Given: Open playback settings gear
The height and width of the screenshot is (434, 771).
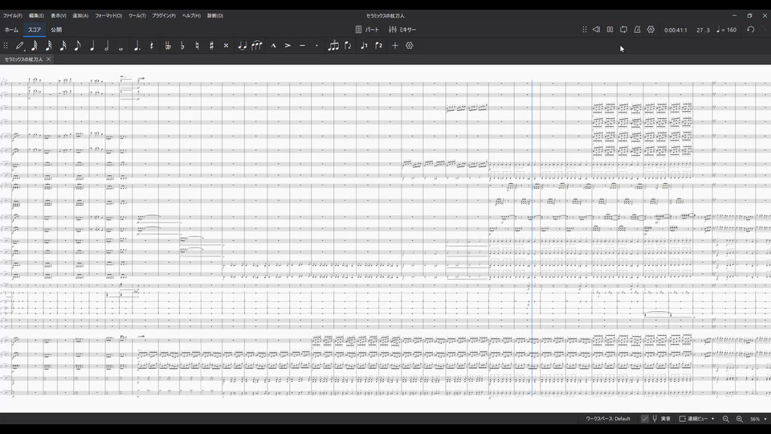Looking at the screenshot, I should (651, 30).
